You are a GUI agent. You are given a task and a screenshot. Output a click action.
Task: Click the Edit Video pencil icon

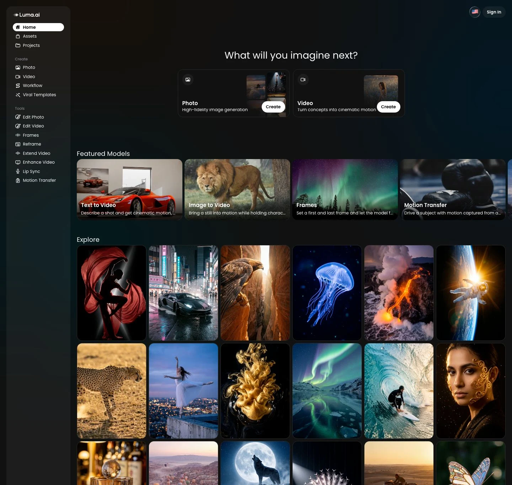coord(18,126)
